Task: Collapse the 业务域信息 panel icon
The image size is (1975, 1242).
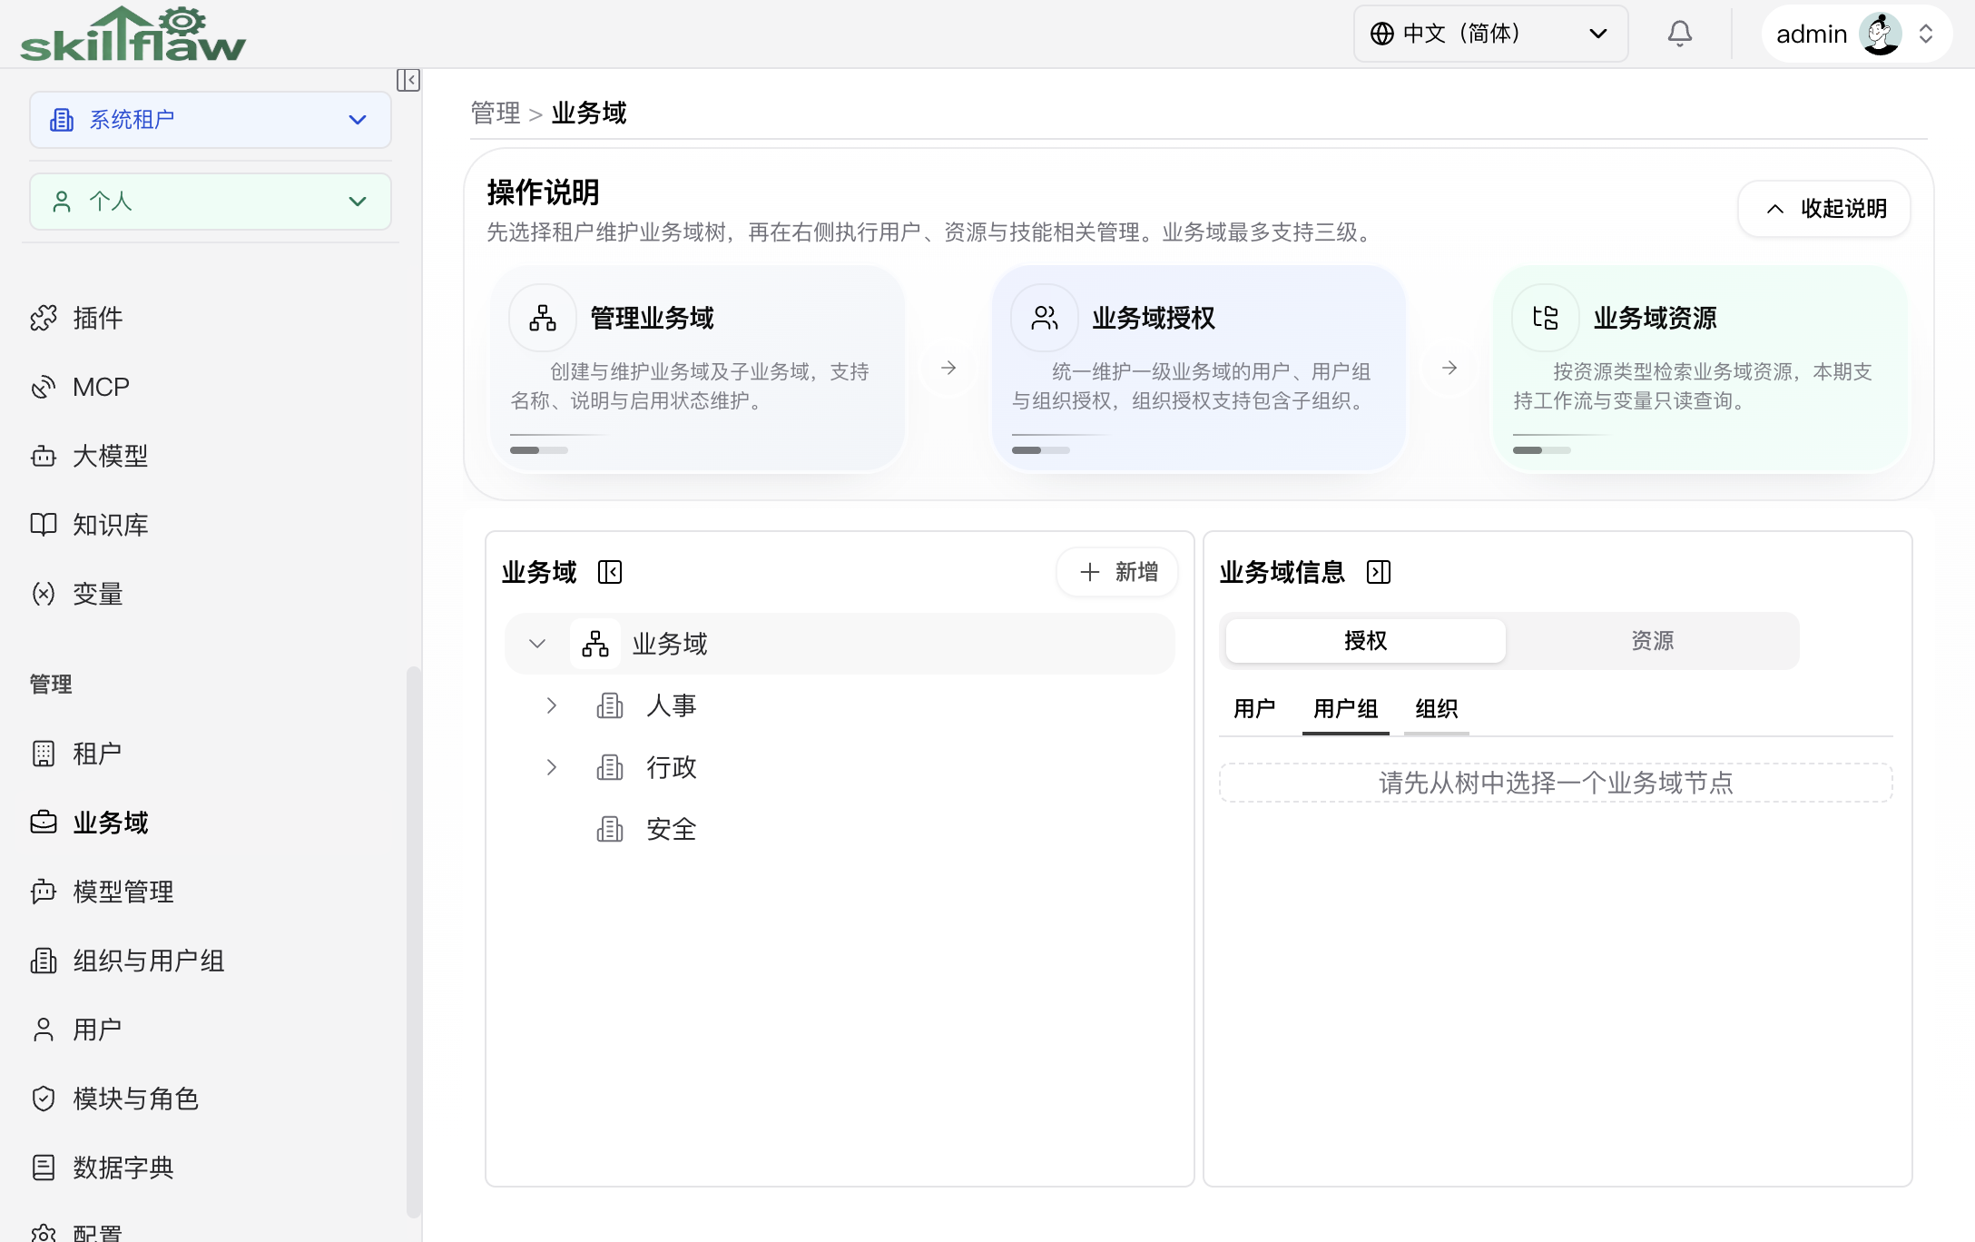Action: pos(1379,572)
